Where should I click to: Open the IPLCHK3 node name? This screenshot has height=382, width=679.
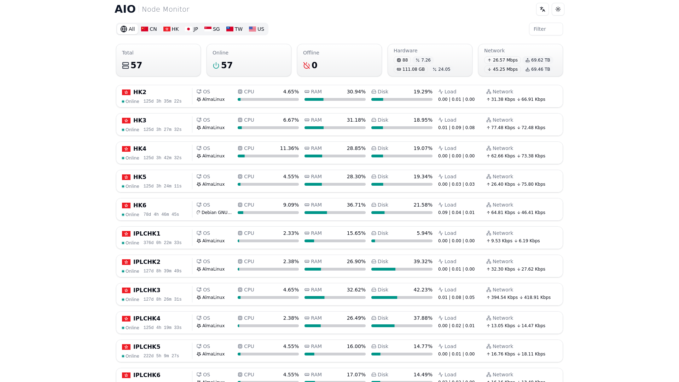pos(147,290)
